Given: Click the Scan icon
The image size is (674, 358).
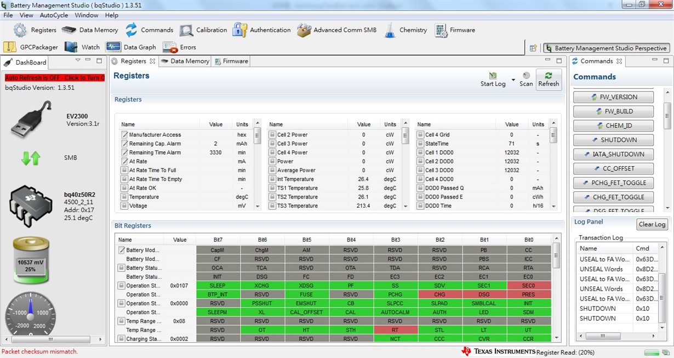Looking at the screenshot, I should tap(526, 76).
